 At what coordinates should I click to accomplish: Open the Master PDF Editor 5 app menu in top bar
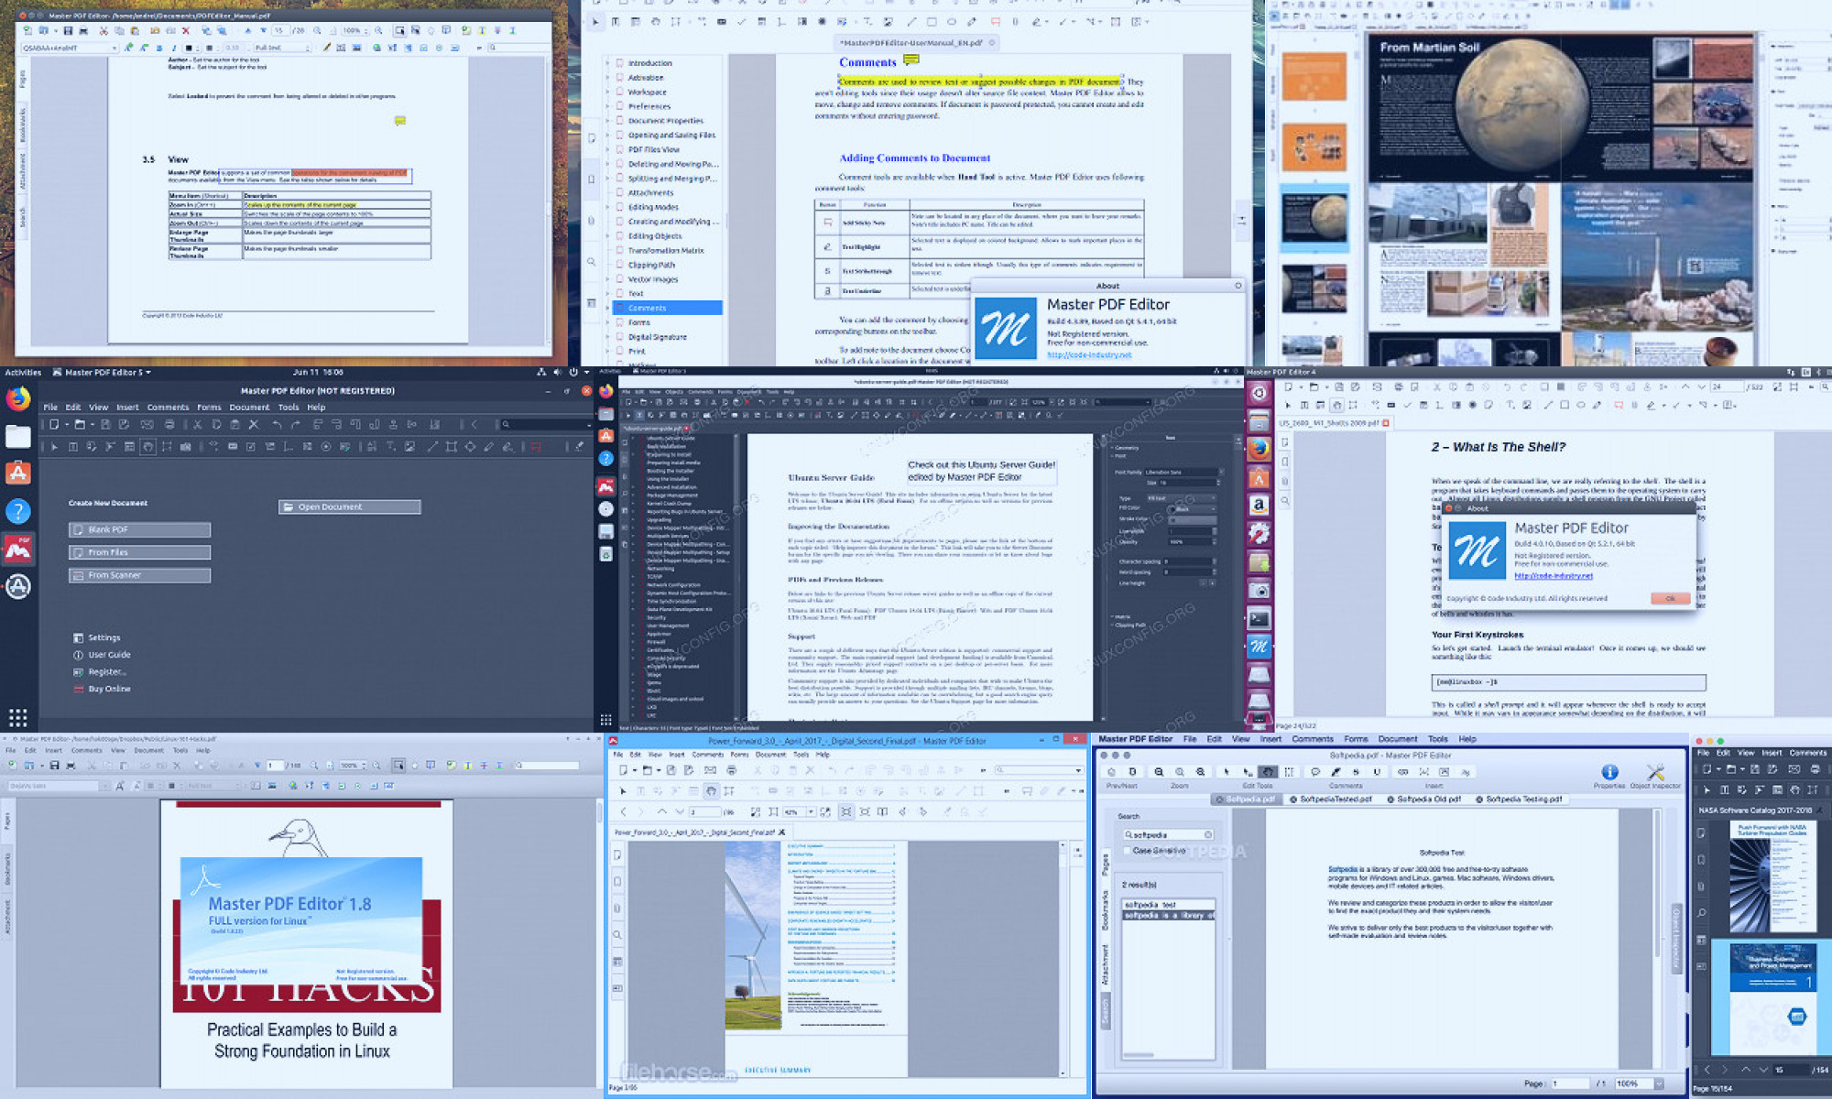[x=103, y=372]
